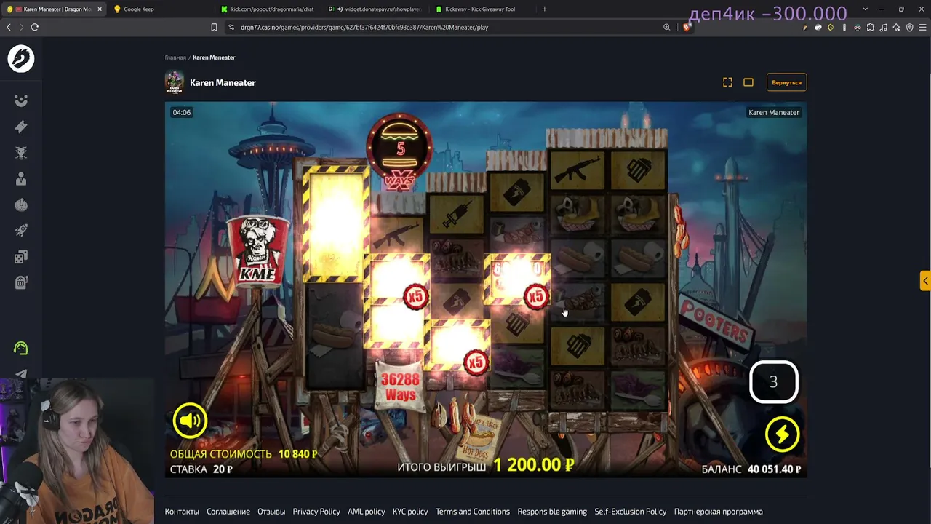Click the balance value 40 051.40 ₽

773,469
